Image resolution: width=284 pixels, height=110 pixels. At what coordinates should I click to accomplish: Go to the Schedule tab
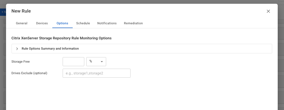pos(83,23)
